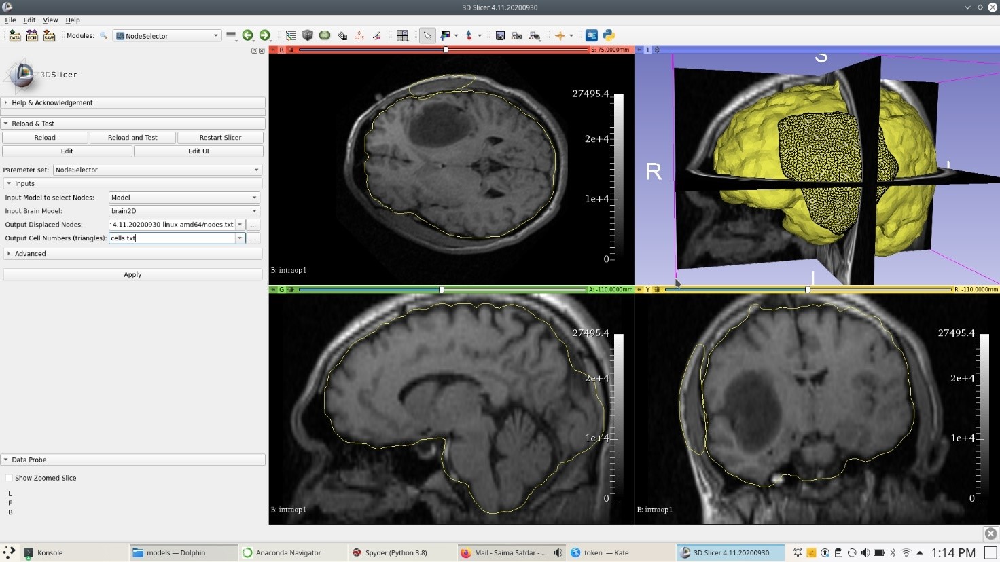Viewport: 1000px width, 562px height.
Task: Open the Data module icon
Action: coord(291,35)
